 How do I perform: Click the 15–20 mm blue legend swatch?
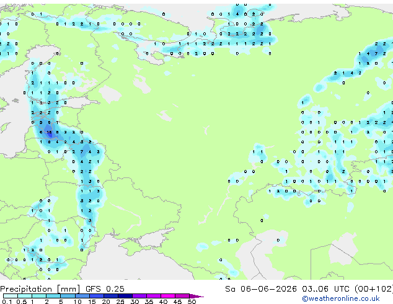(x=96, y=296)
